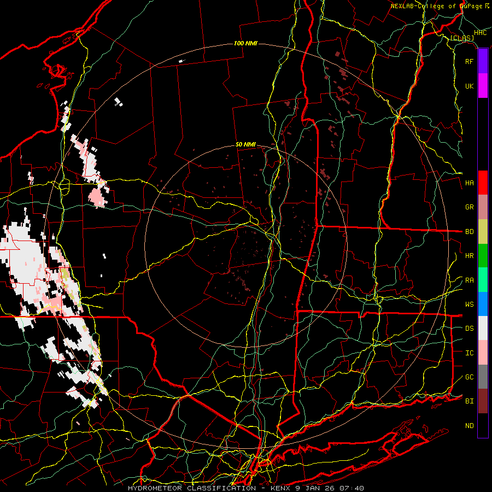Click the HR legend label
The image size is (492, 492).
pyautogui.click(x=469, y=256)
